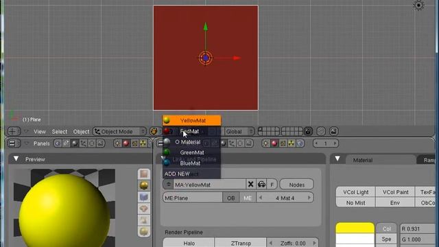Select the Spe color channel
The width and height of the screenshot is (439, 247).
pyautogui.click(x=386, y=239)
